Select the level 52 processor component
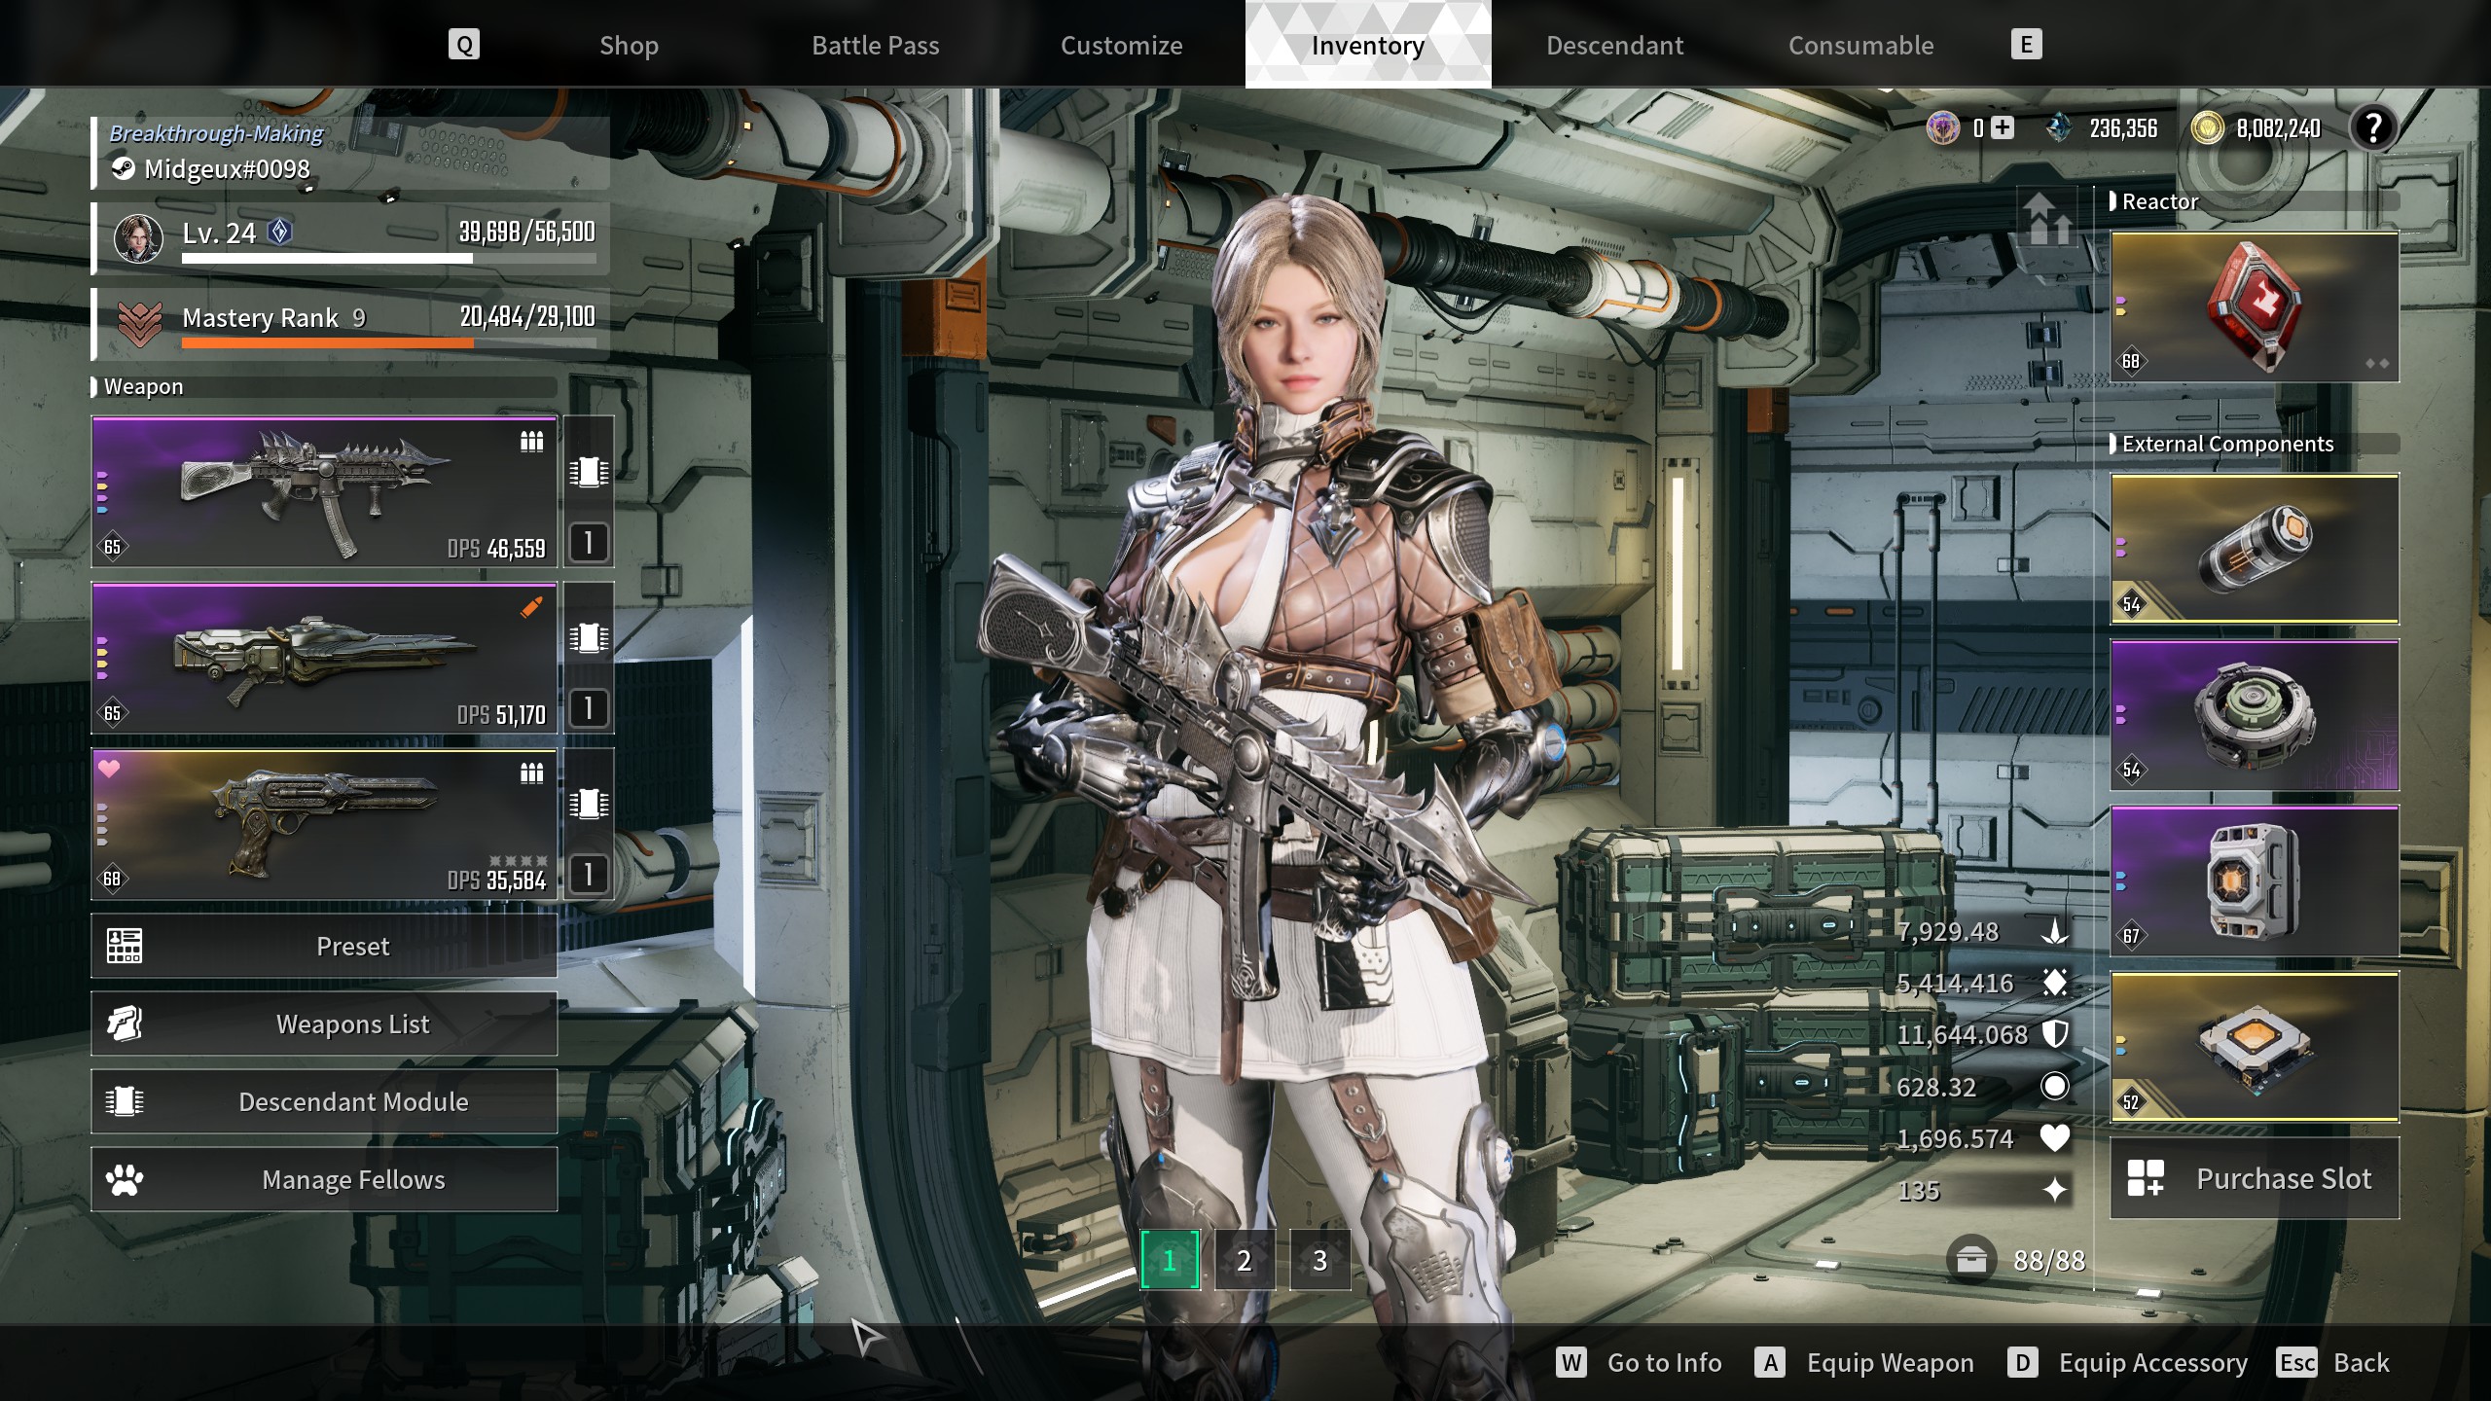The height and width of the screenshot is (1401, 2491). 2255,1046
